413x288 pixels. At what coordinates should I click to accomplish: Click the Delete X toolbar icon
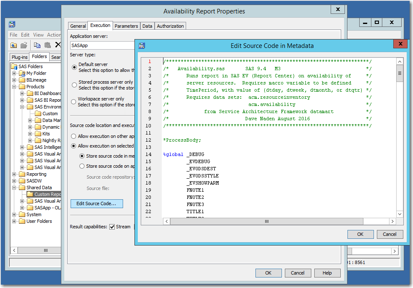pos(58,45)
